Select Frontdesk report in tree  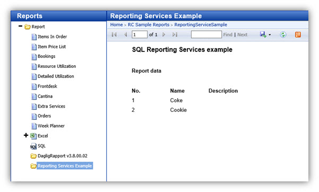coord(47,86)
